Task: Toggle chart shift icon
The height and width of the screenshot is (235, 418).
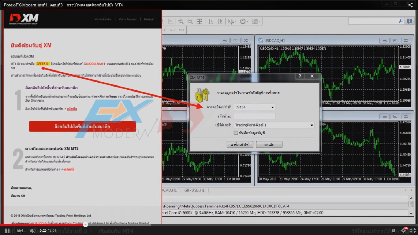Action: click(220, 21)
